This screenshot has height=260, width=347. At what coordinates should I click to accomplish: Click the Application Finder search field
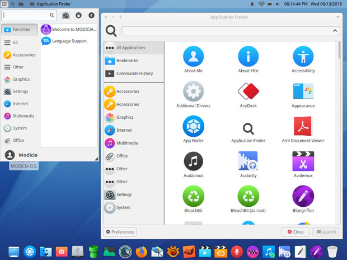[231, 31]
